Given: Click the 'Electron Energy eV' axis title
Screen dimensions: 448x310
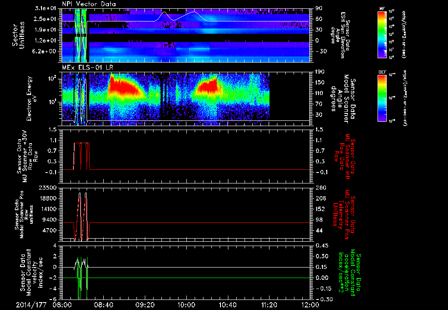Looking at the screenshot, I should tap(32, 99).
